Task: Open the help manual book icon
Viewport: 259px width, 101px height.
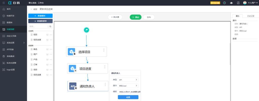Action: pyautogui.click(x=238, y=3)
